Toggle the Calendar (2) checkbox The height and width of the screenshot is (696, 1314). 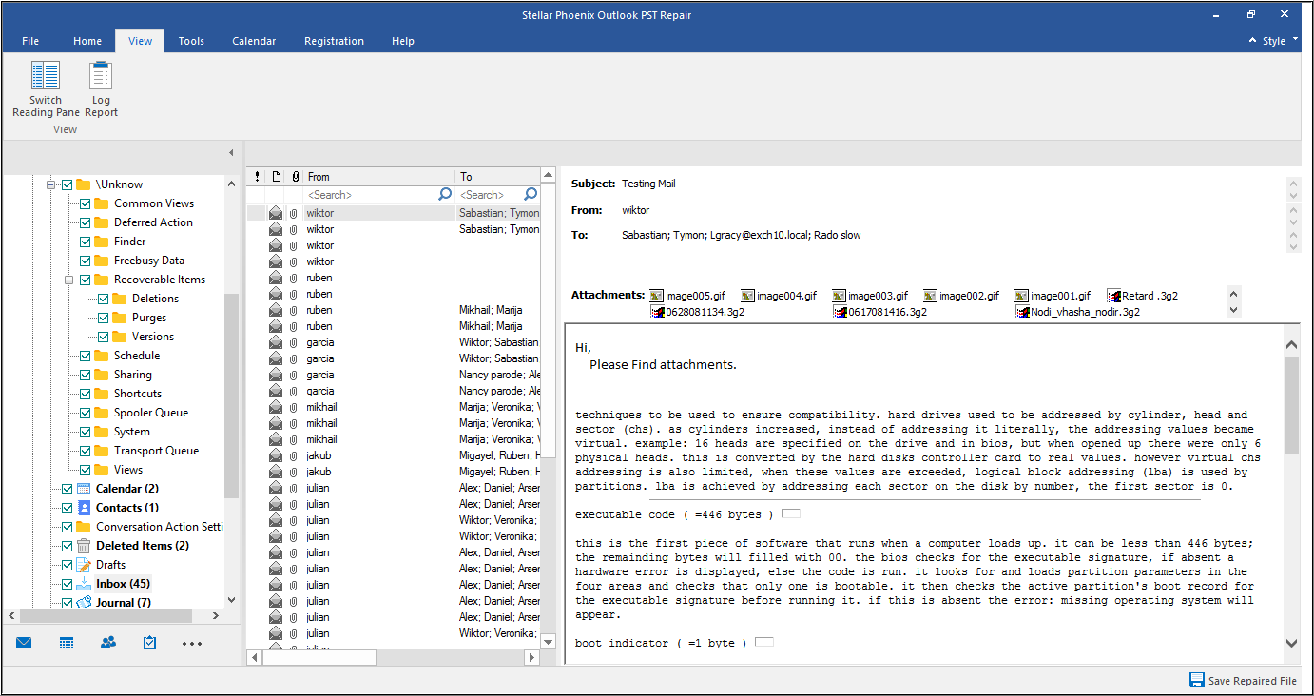(x=68, y=489)
